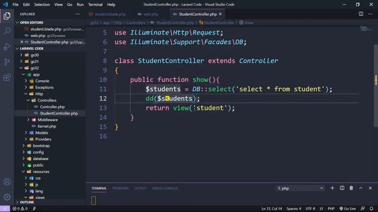Screen dimensions: 378x212
Task: Open notifications bell in status bar
Action: [x=372, y=208]
